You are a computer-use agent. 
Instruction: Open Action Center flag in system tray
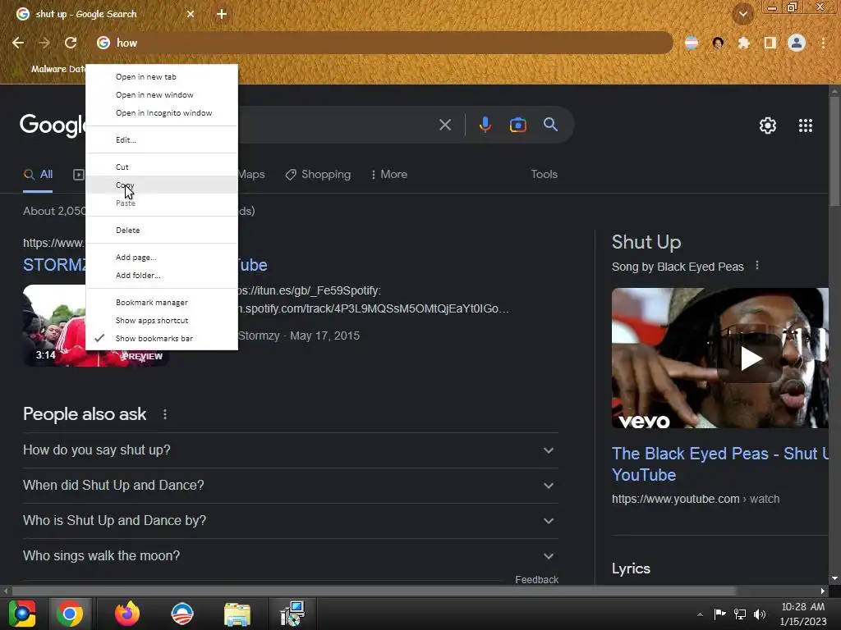coord(719,614)
